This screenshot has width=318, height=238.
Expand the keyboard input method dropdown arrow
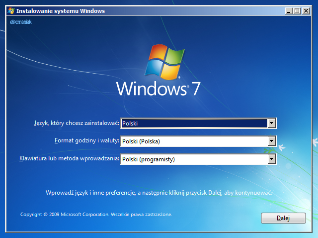click(271, 159)
